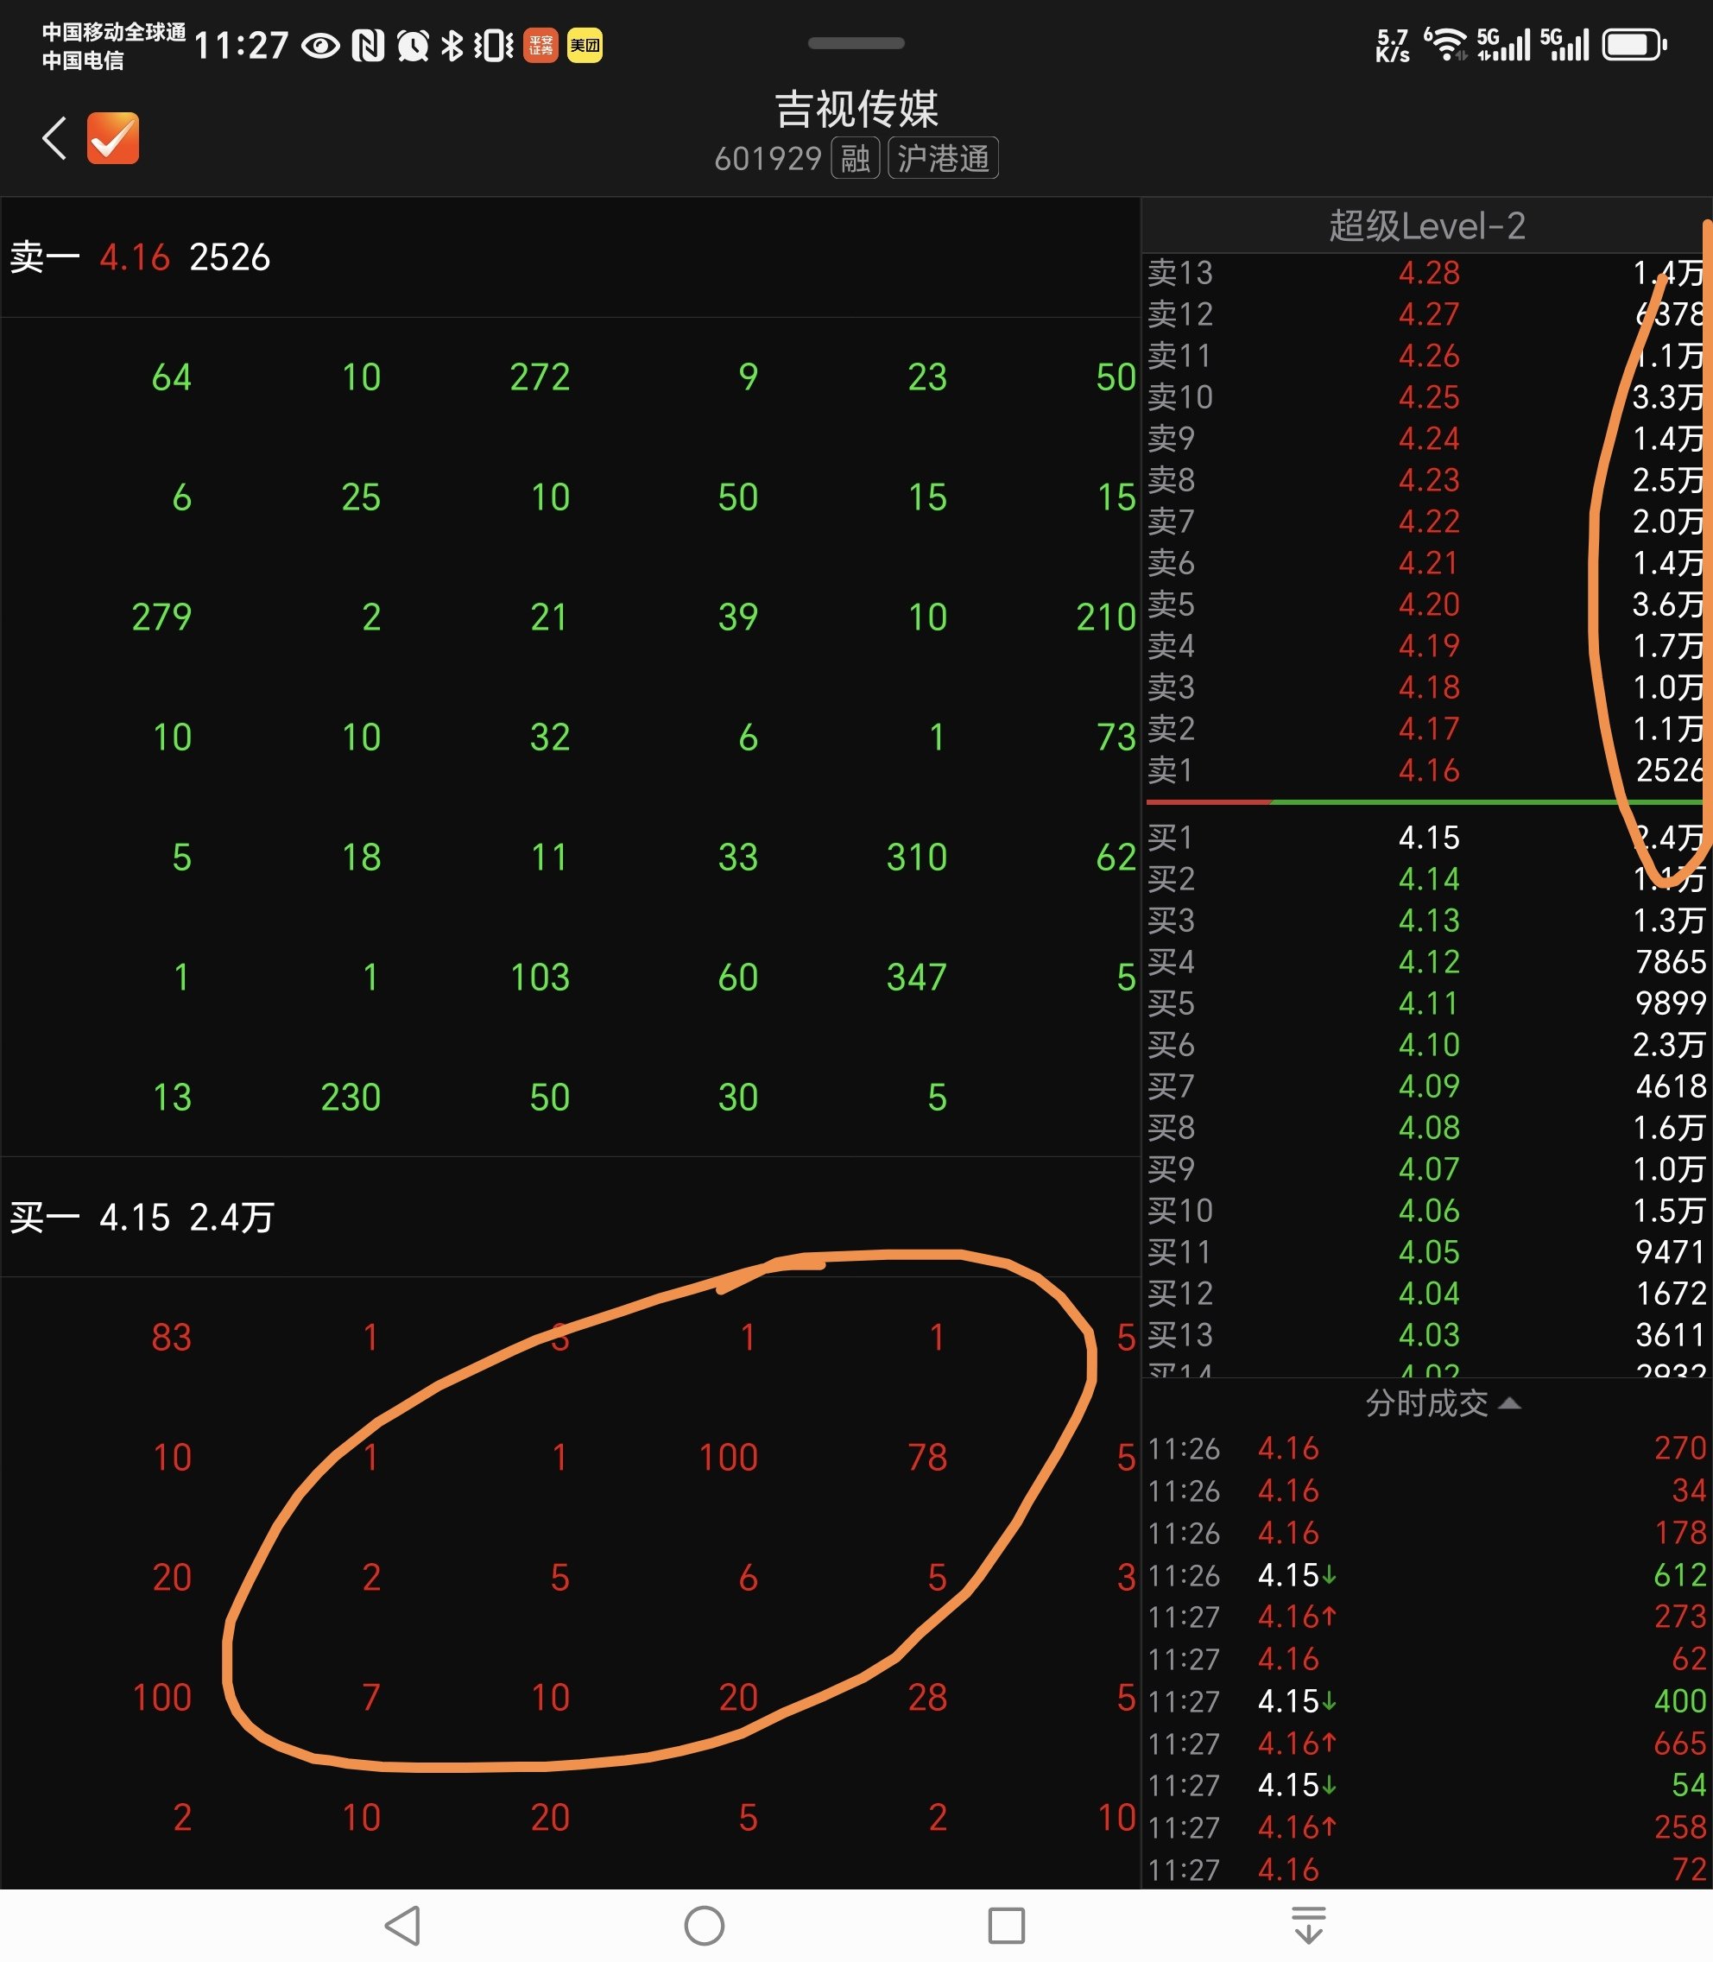
Task: Collapse the 分时成交 section arrow
Action: click(x=1508, y=1403)
